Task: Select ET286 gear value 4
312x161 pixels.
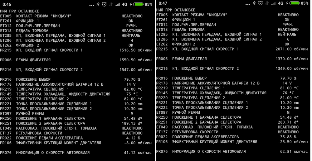Action: pos(132,40)
